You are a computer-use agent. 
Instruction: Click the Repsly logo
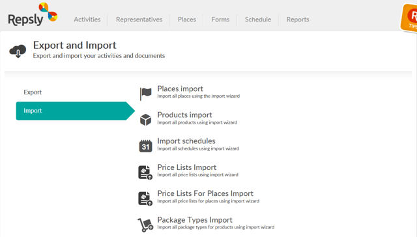point(33,14)
